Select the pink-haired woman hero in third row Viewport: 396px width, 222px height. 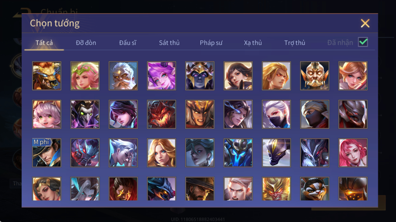tap(353, 153)
